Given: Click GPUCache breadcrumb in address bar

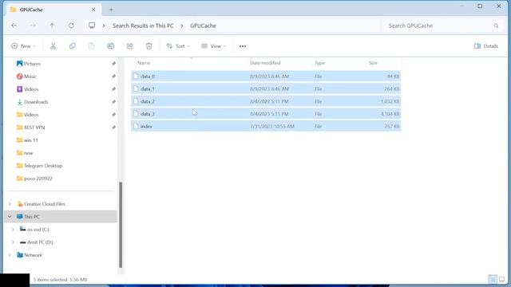Looking at the screenshot, I should coord(203,26).
